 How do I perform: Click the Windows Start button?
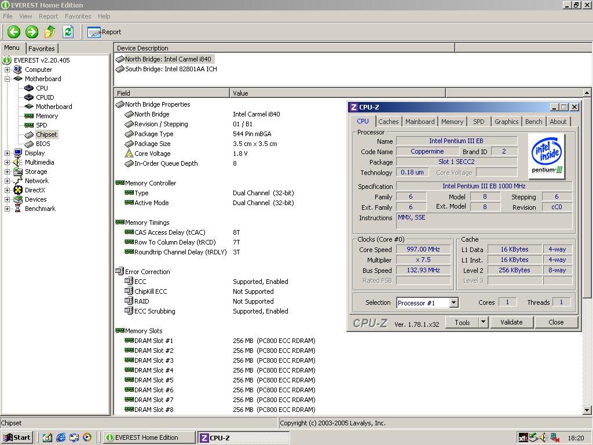[17, 437]
